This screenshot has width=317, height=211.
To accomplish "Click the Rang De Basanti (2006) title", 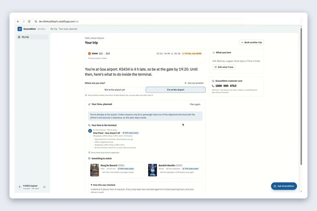I will (x=112, y=165).
